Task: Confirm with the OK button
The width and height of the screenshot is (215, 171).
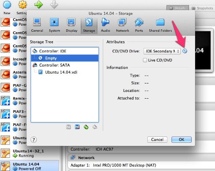Action: 182,140
